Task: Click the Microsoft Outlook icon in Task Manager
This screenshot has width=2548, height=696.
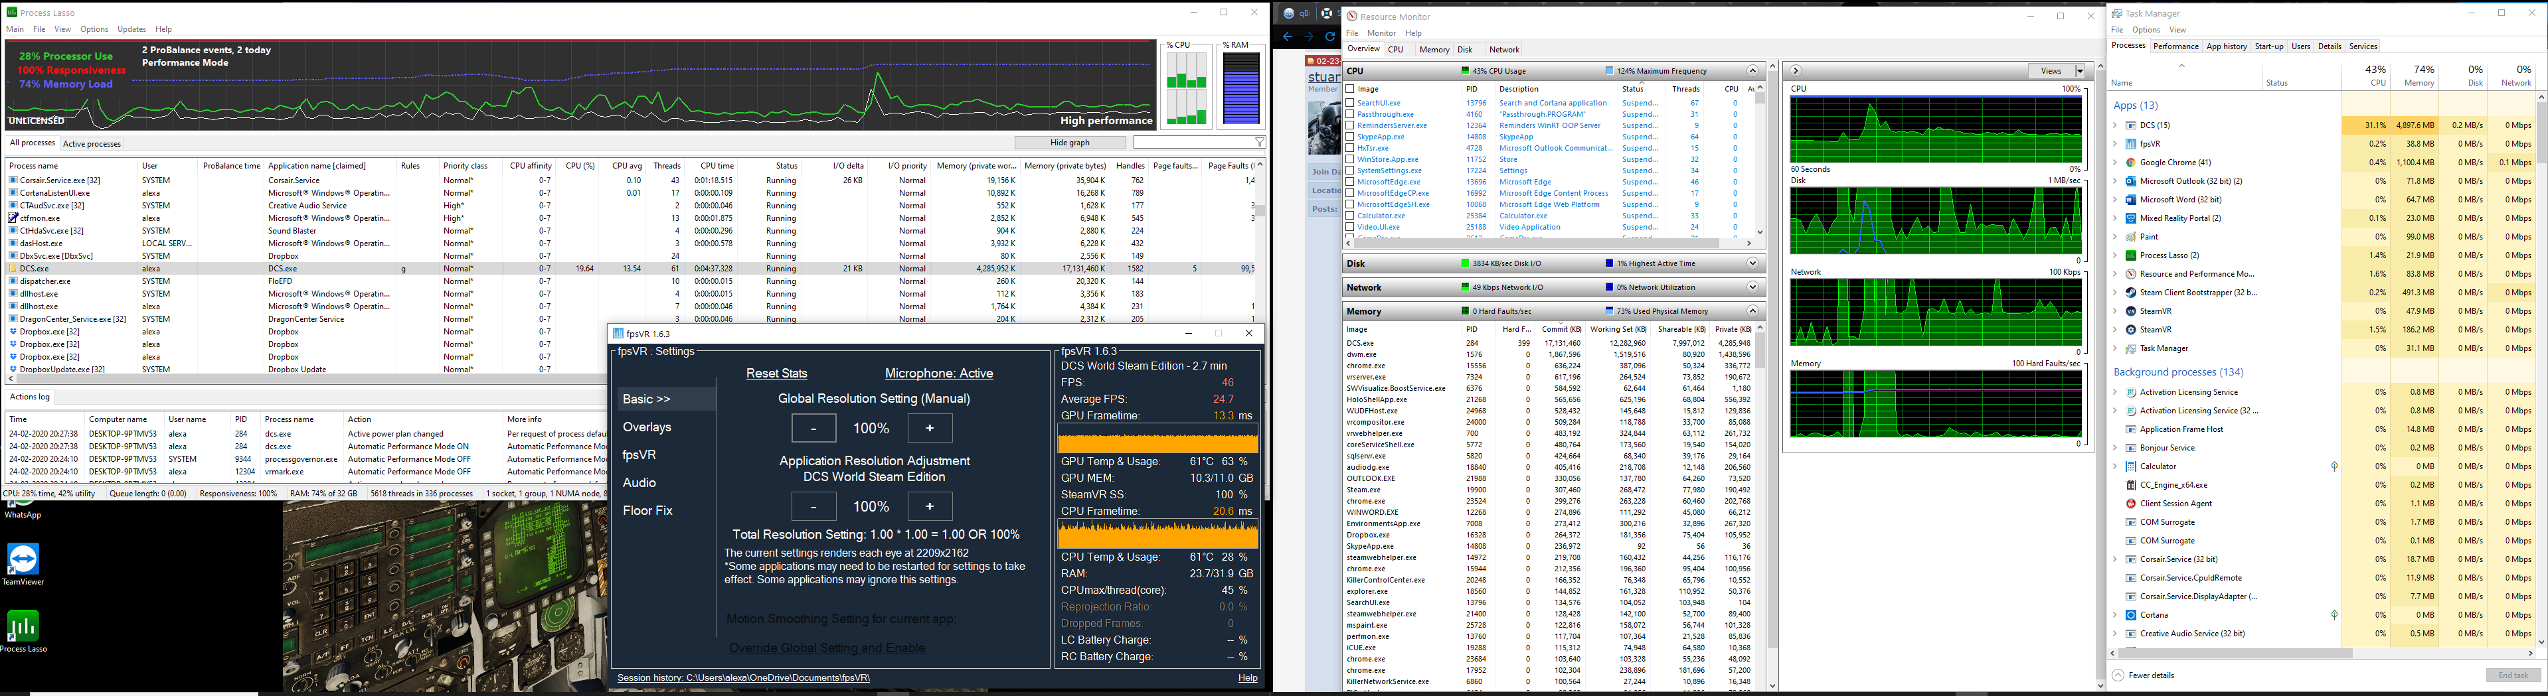Action: (x=2130, y=181)
